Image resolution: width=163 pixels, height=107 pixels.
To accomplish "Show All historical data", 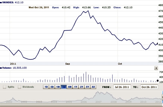I will [x=93, y=87].
